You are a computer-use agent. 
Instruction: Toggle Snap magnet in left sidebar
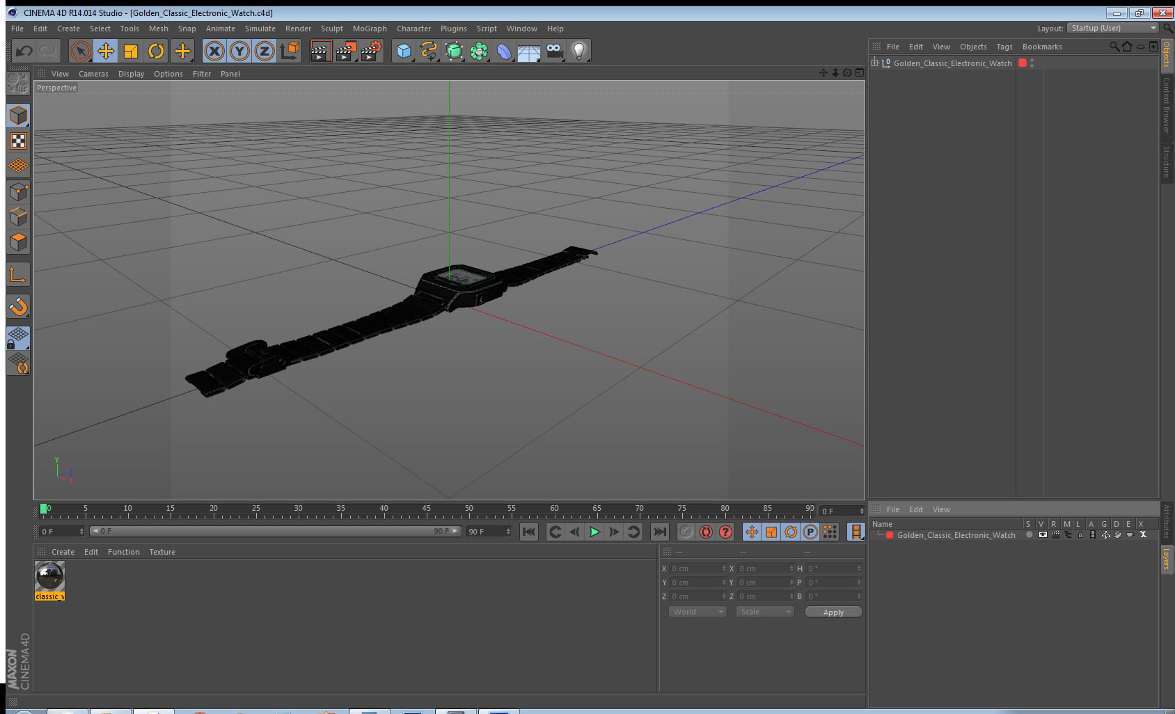[x=18, y=306]
